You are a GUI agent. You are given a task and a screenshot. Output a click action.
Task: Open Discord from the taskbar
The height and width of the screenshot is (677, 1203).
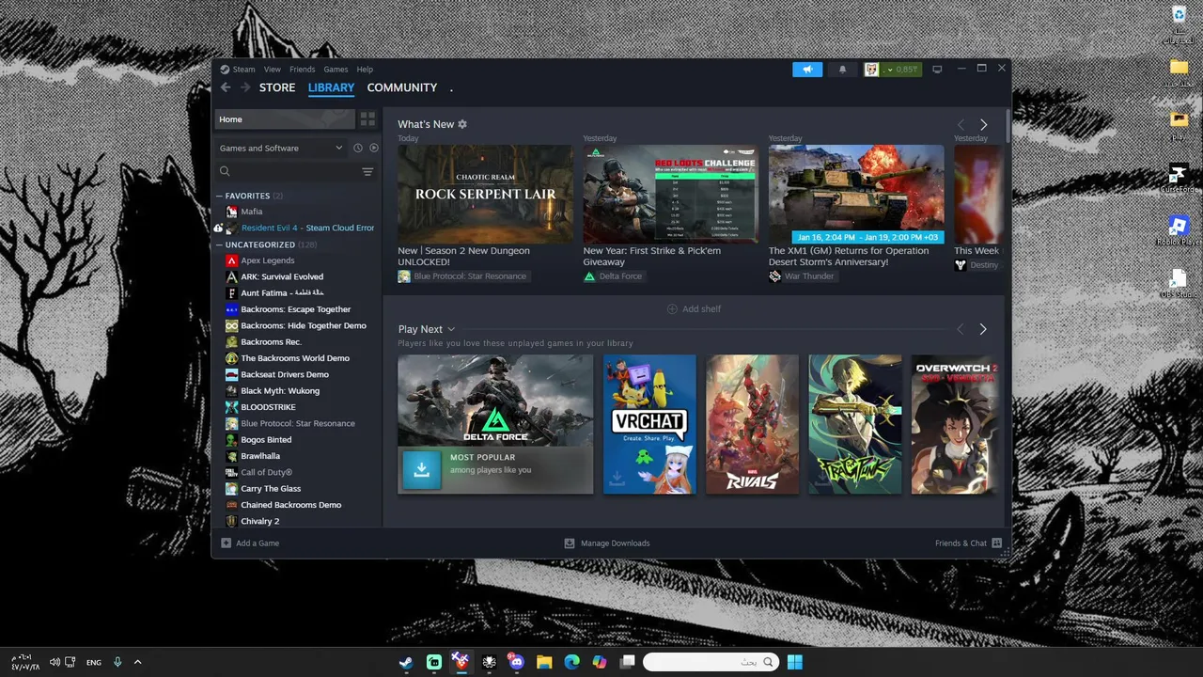(x=516, y=662)
